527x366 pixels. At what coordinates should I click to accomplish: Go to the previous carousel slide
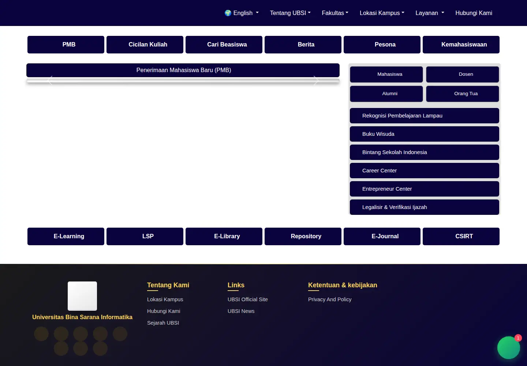(x=50, y=80)
